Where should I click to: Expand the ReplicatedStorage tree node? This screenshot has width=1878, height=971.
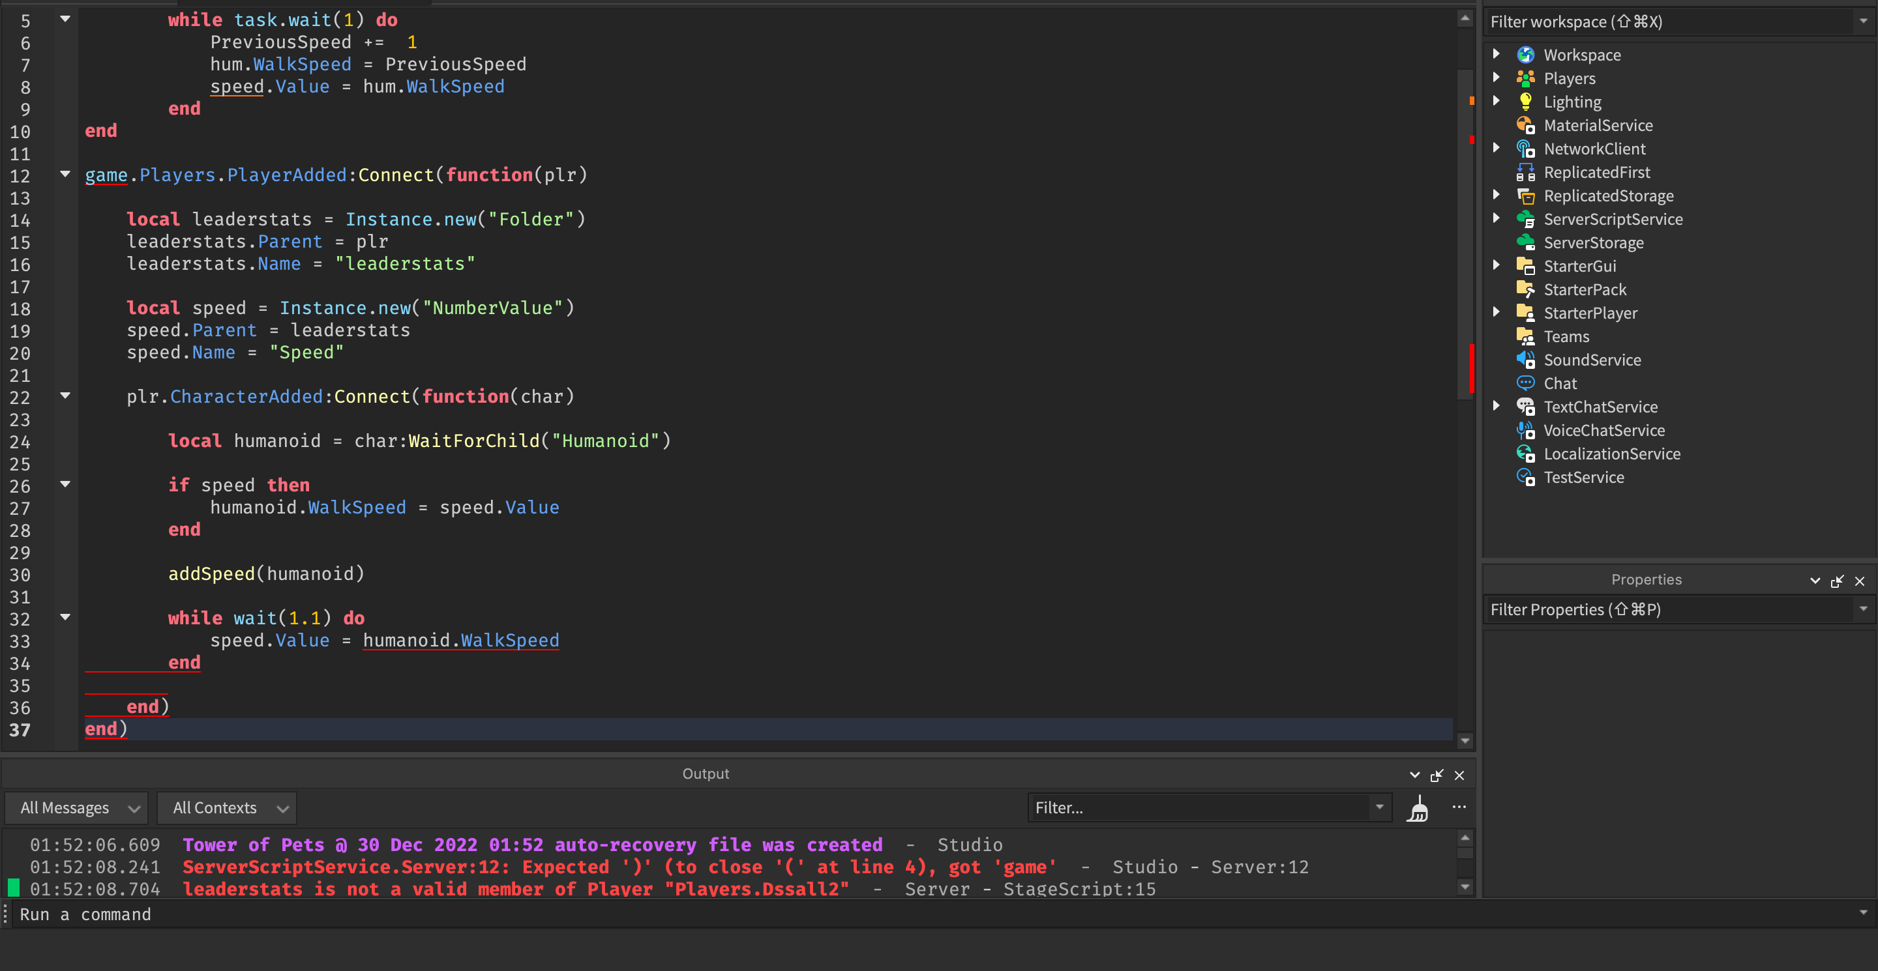tap(1497, 196)
